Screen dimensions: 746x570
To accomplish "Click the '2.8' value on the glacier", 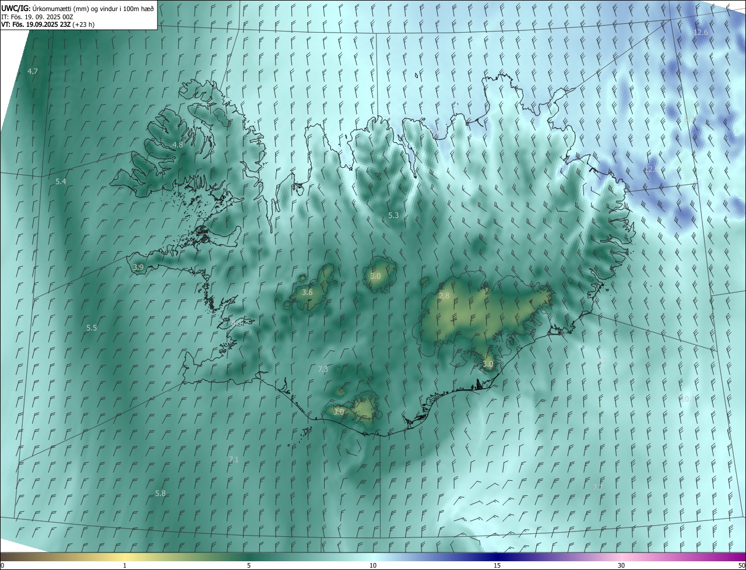I will [444, 296].
